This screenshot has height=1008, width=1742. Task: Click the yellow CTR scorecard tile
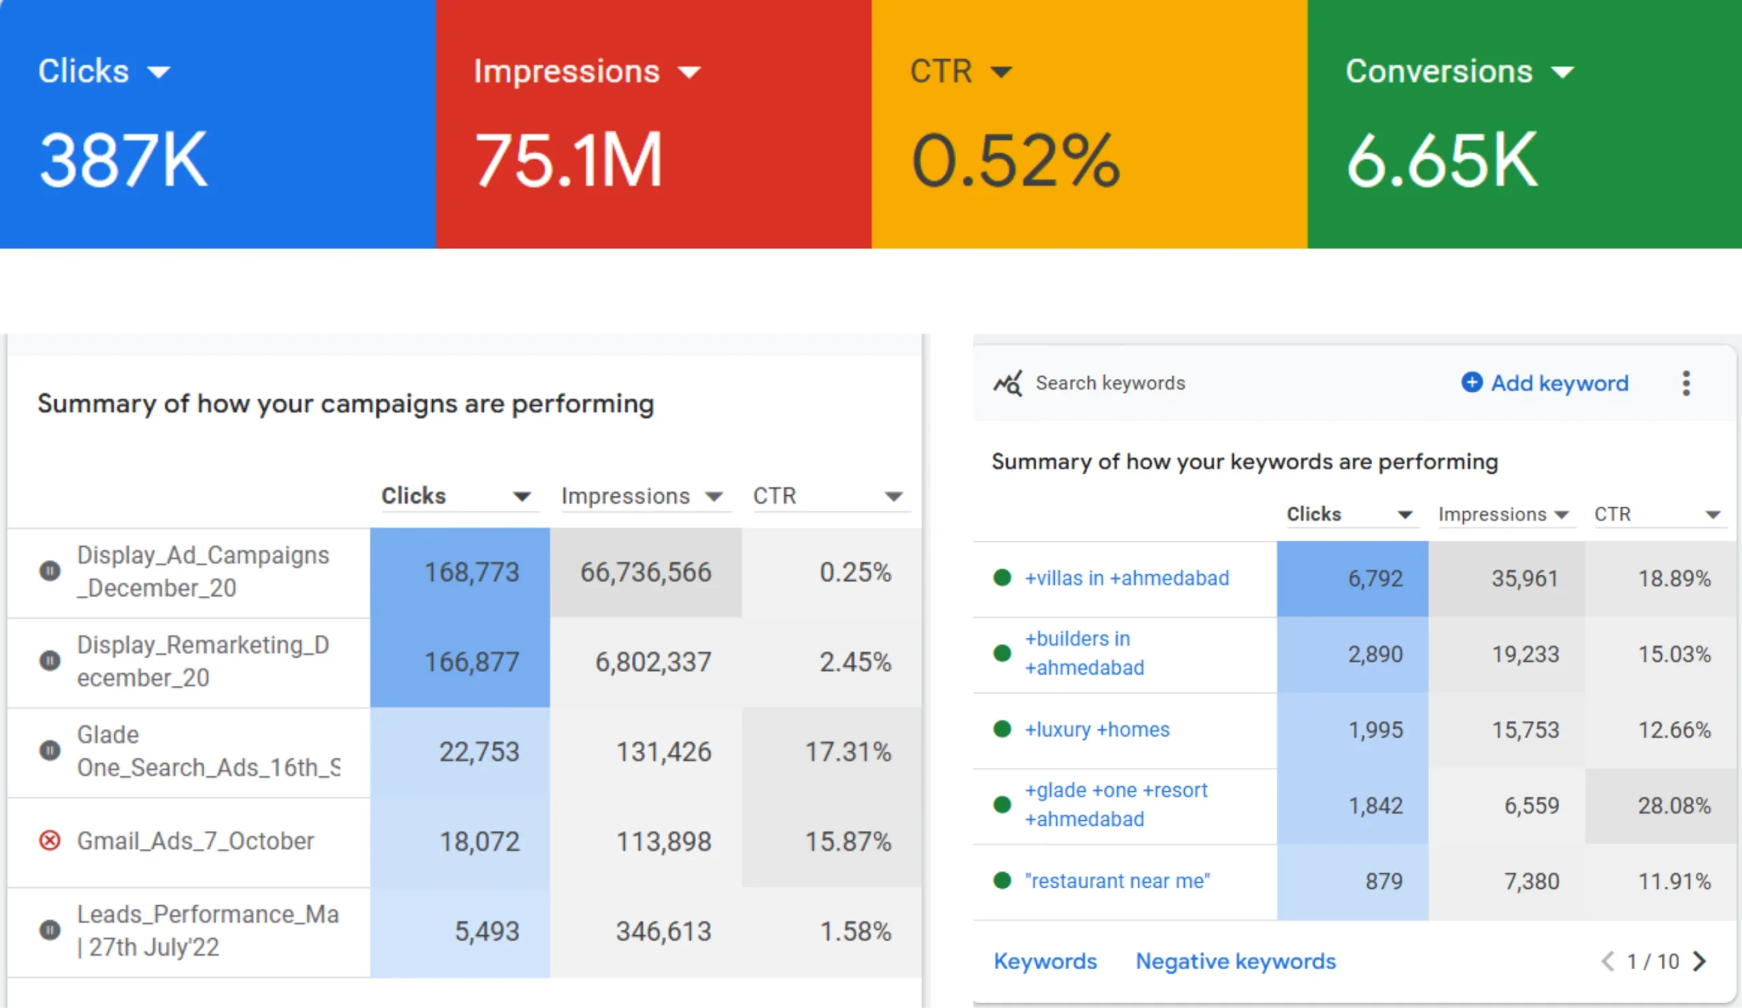point(1089,124)
